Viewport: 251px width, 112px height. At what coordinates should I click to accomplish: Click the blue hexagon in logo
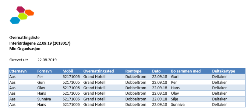pos(15,20)
